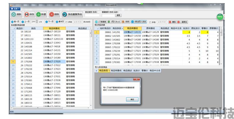
Task: Click right grid 批发价 column header
Action: pyautogui.click(x=186, y=28)
